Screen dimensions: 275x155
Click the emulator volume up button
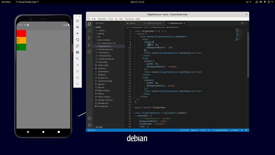[77, 27]
